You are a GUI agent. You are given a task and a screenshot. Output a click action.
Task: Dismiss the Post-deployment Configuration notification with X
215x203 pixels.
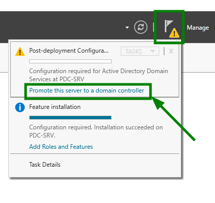171,51
